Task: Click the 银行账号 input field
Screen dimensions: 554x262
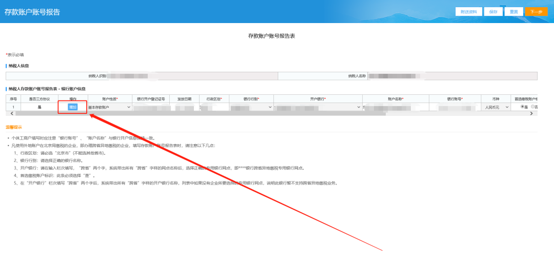Action: (455, 107)
